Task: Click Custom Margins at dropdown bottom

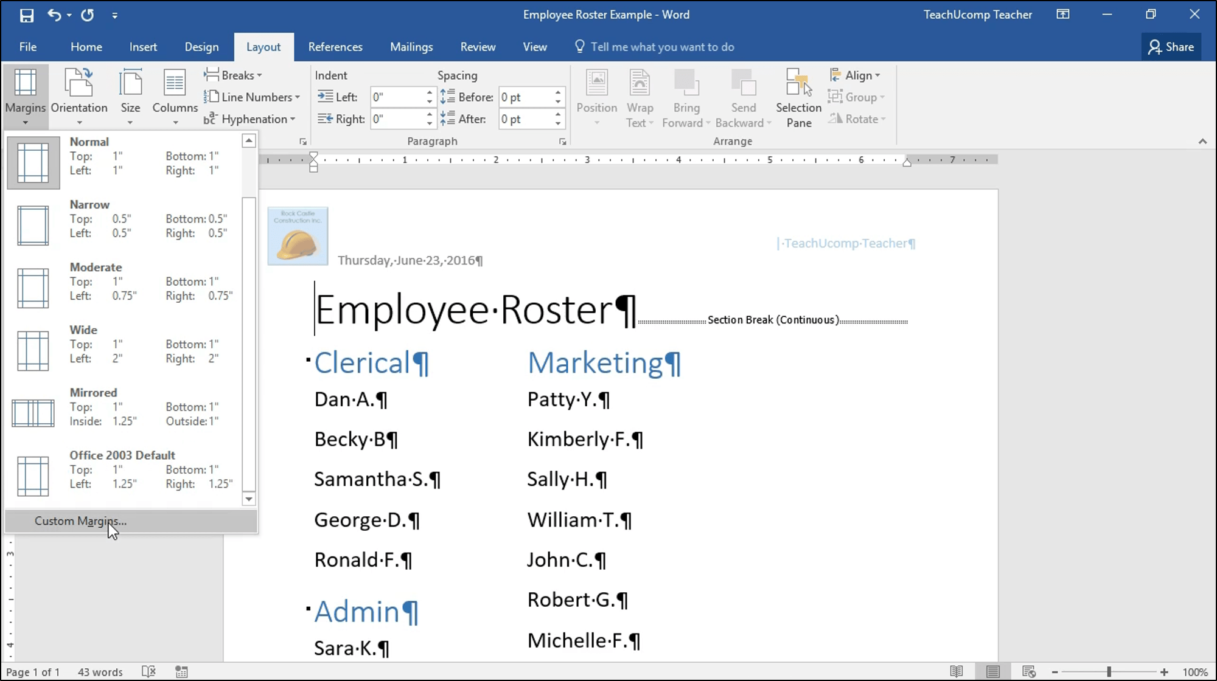Action: tap(80, 520)
